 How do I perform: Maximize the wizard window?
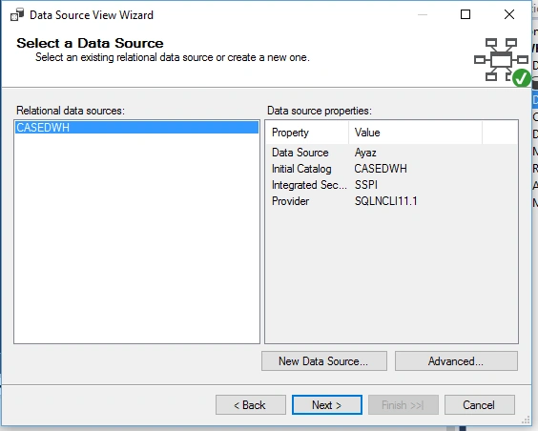(x=466, y=14)
